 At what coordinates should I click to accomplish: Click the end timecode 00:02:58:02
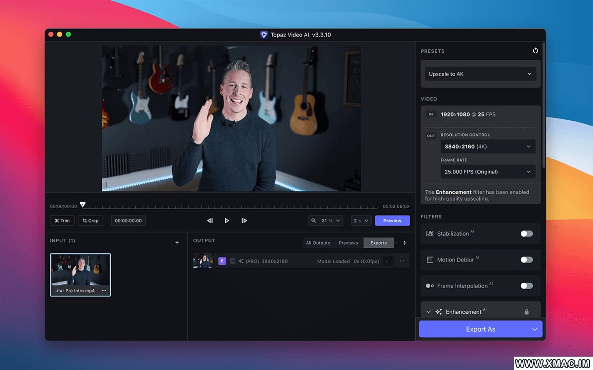click(396, 206)
